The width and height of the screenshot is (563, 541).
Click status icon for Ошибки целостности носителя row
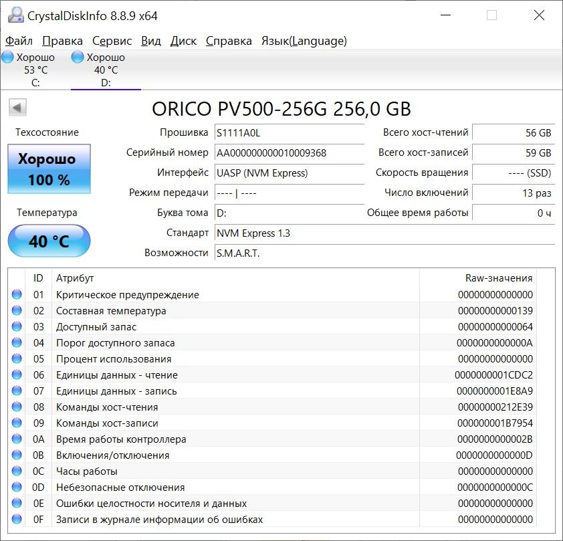17,503
